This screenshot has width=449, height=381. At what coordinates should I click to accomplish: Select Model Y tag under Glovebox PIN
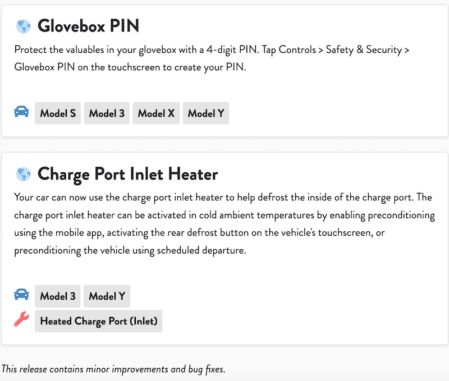pos(206,113)
